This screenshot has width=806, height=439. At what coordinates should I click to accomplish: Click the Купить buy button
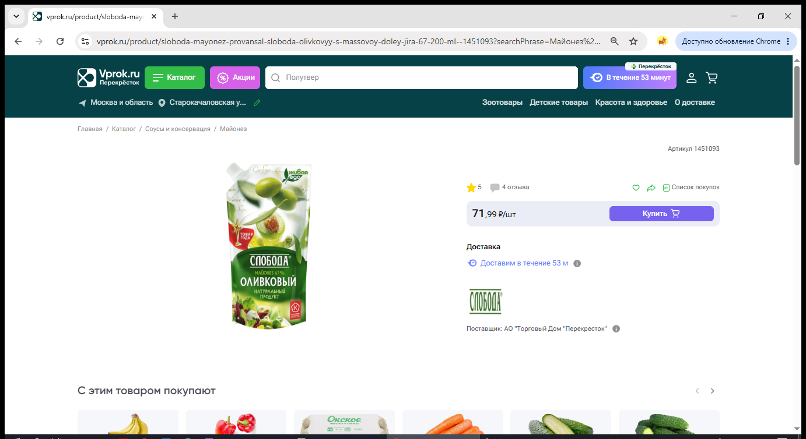pos(661,214)
